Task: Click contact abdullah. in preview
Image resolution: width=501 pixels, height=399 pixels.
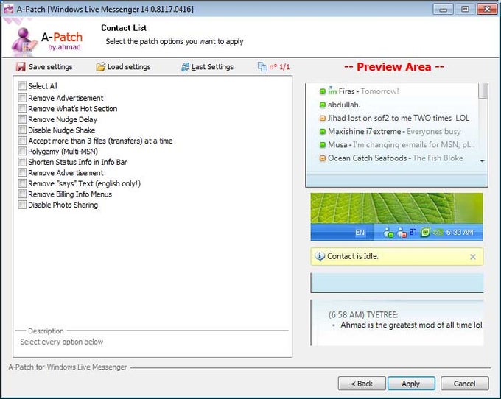Action: (x=344, y=105)
